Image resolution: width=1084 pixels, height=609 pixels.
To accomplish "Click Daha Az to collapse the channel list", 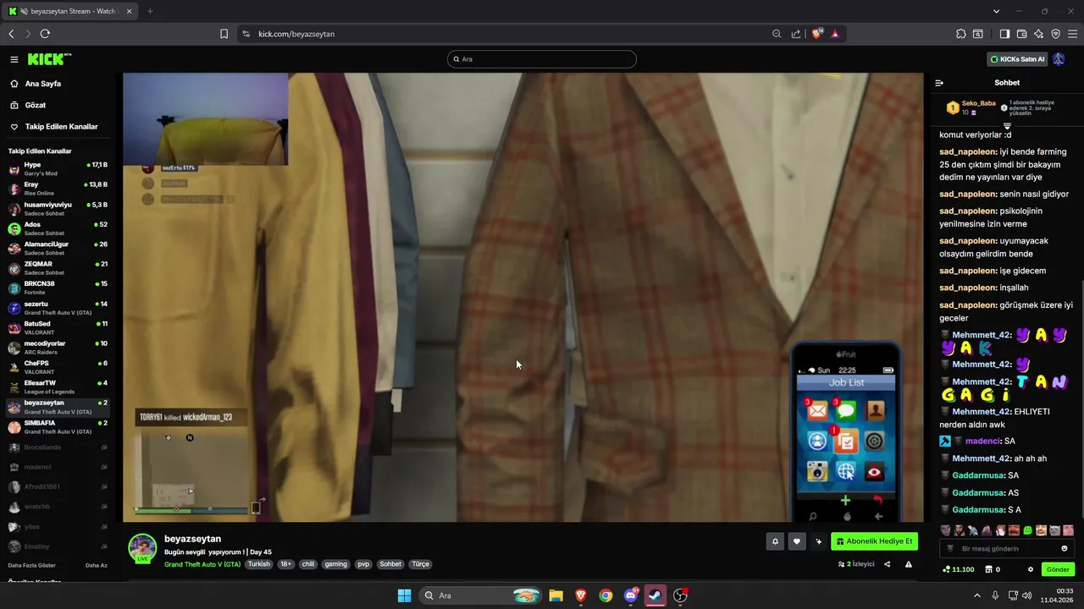I will coord(97,565).
